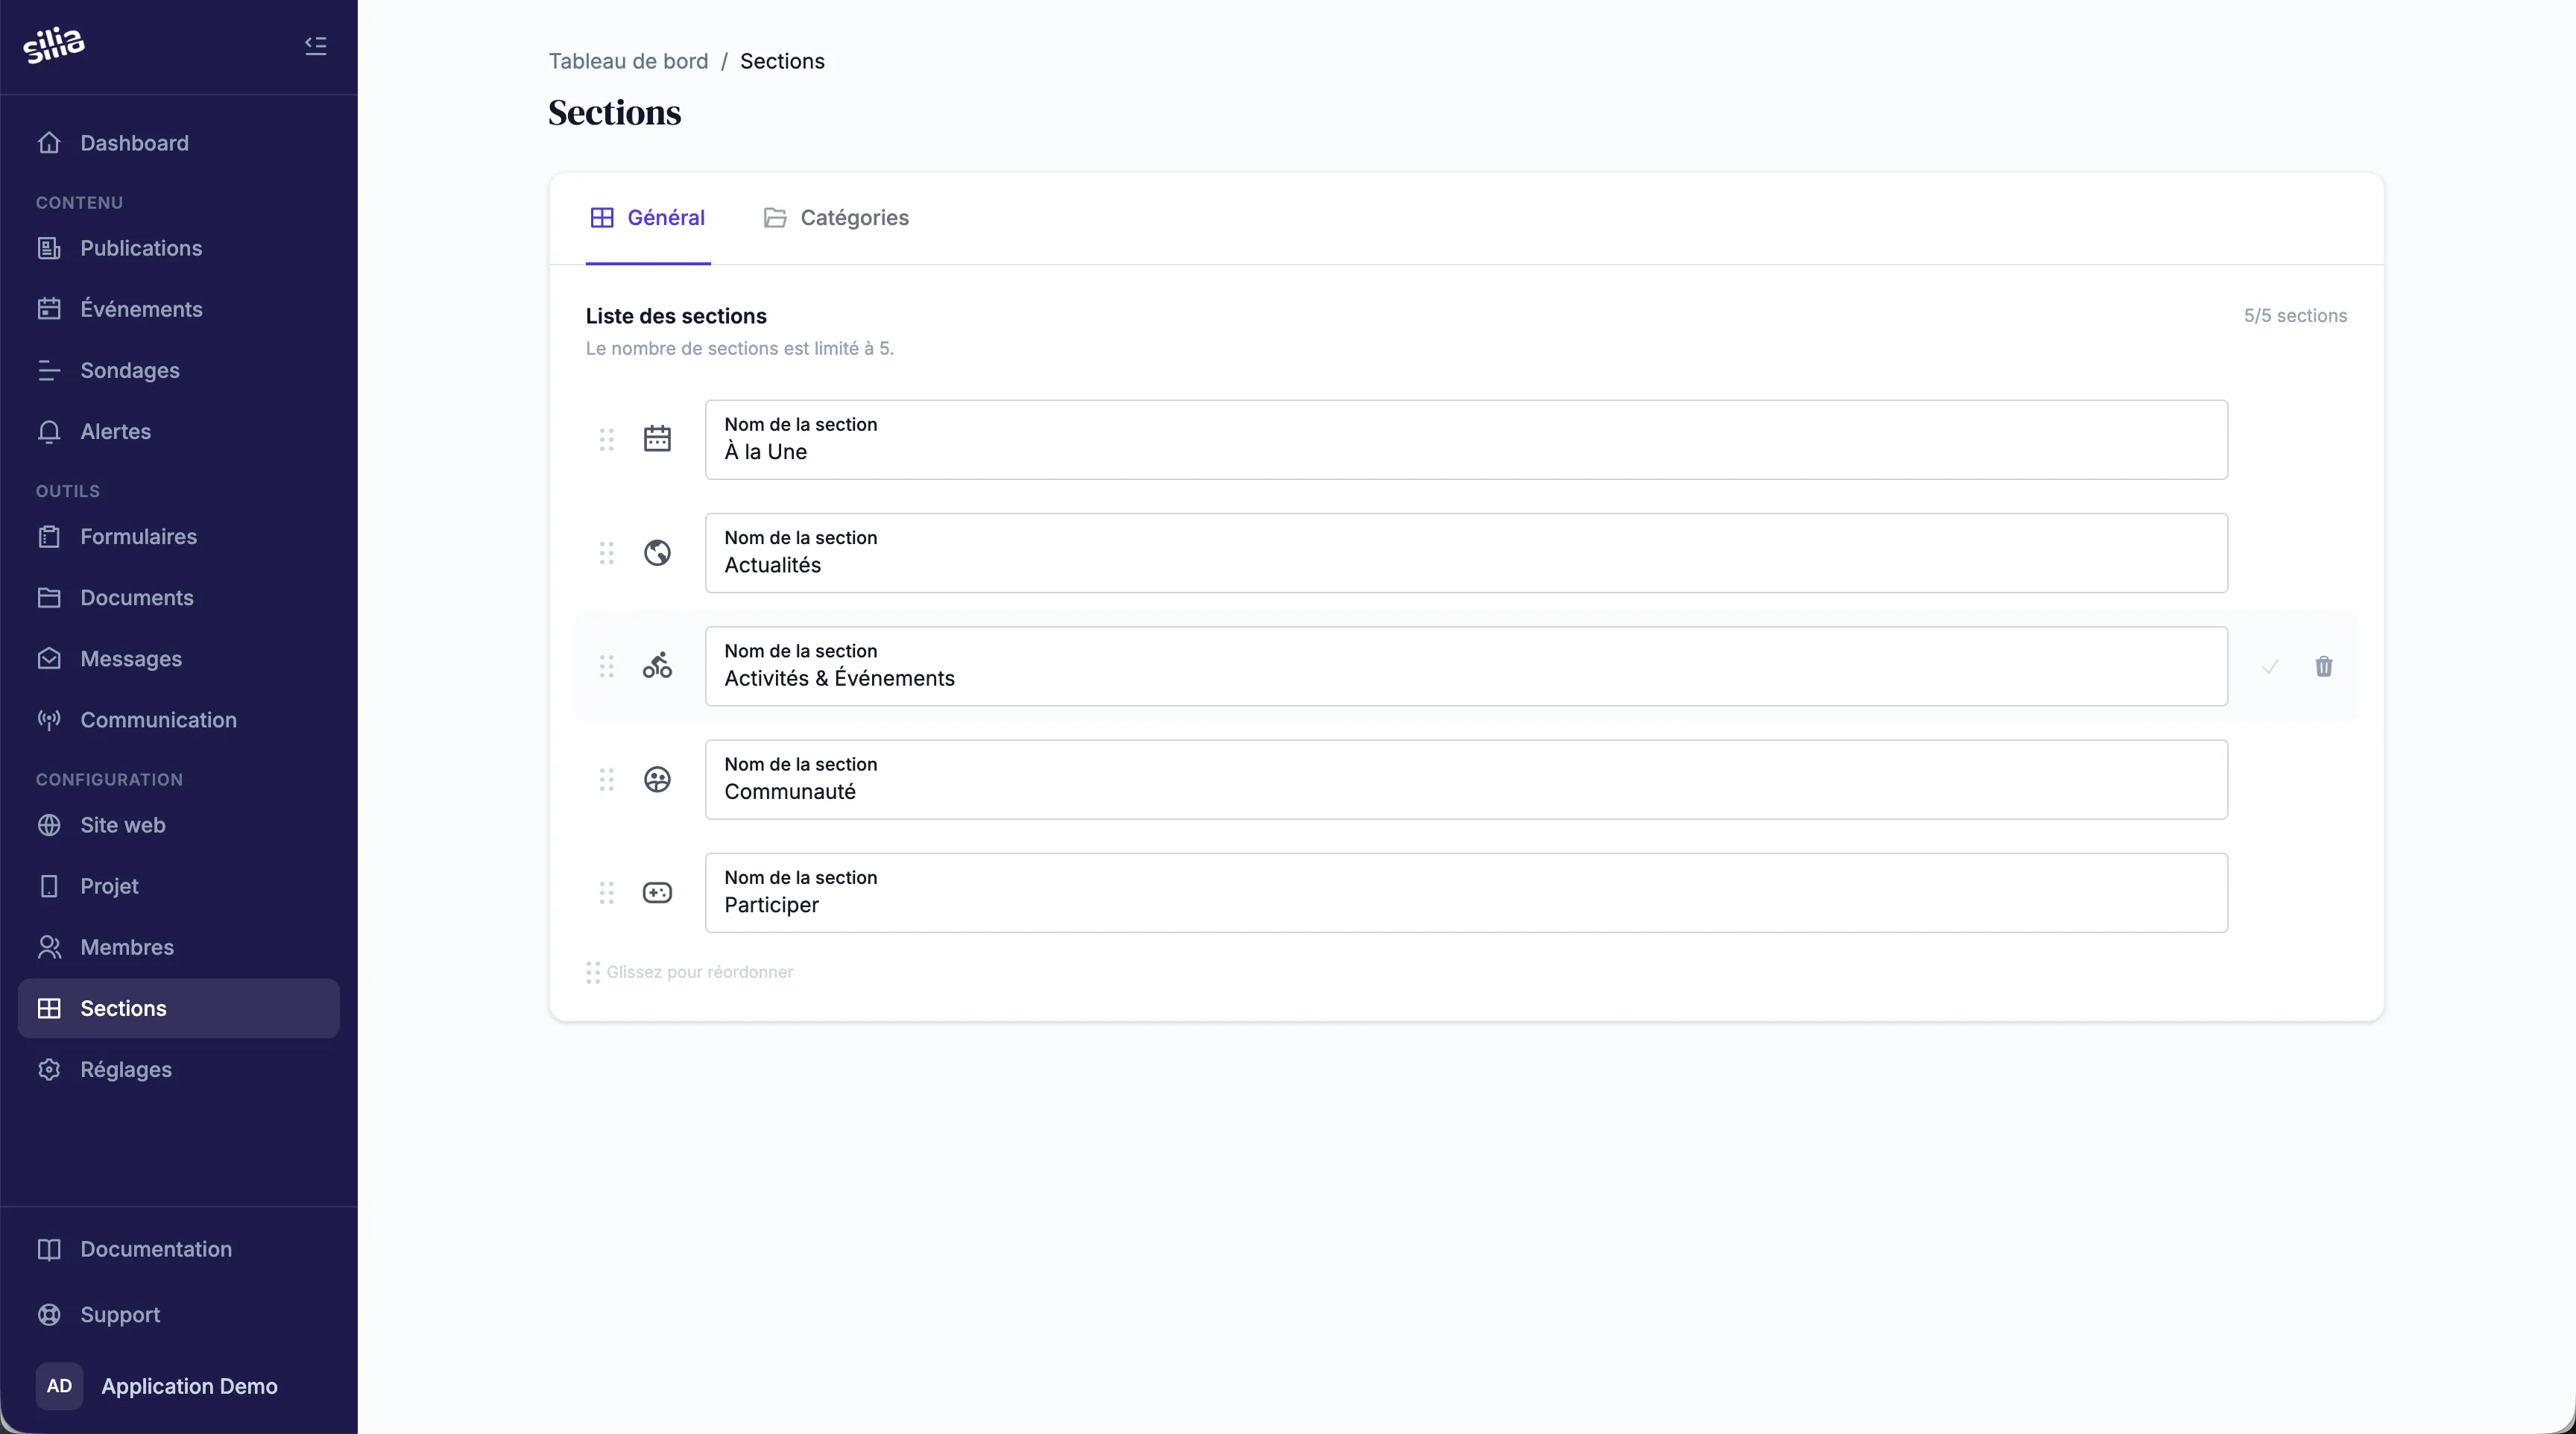Screen dimensions: 2576x1434
Task: Collapse the sidebar with the toggle icon
Action: [315, 45]
